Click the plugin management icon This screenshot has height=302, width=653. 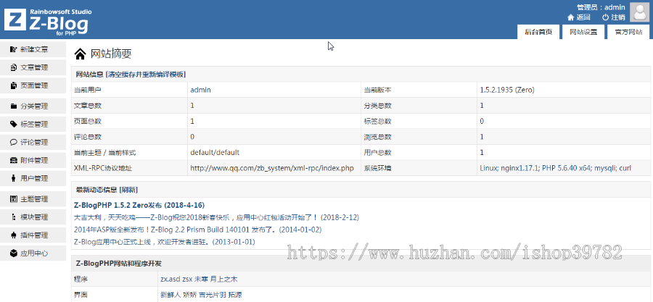pyautogui.click(x=13, y=235)
